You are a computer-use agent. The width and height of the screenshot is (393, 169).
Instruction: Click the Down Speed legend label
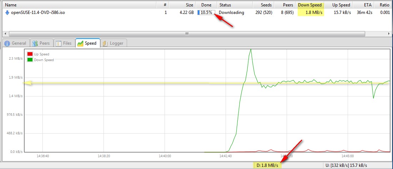(44, 60)
